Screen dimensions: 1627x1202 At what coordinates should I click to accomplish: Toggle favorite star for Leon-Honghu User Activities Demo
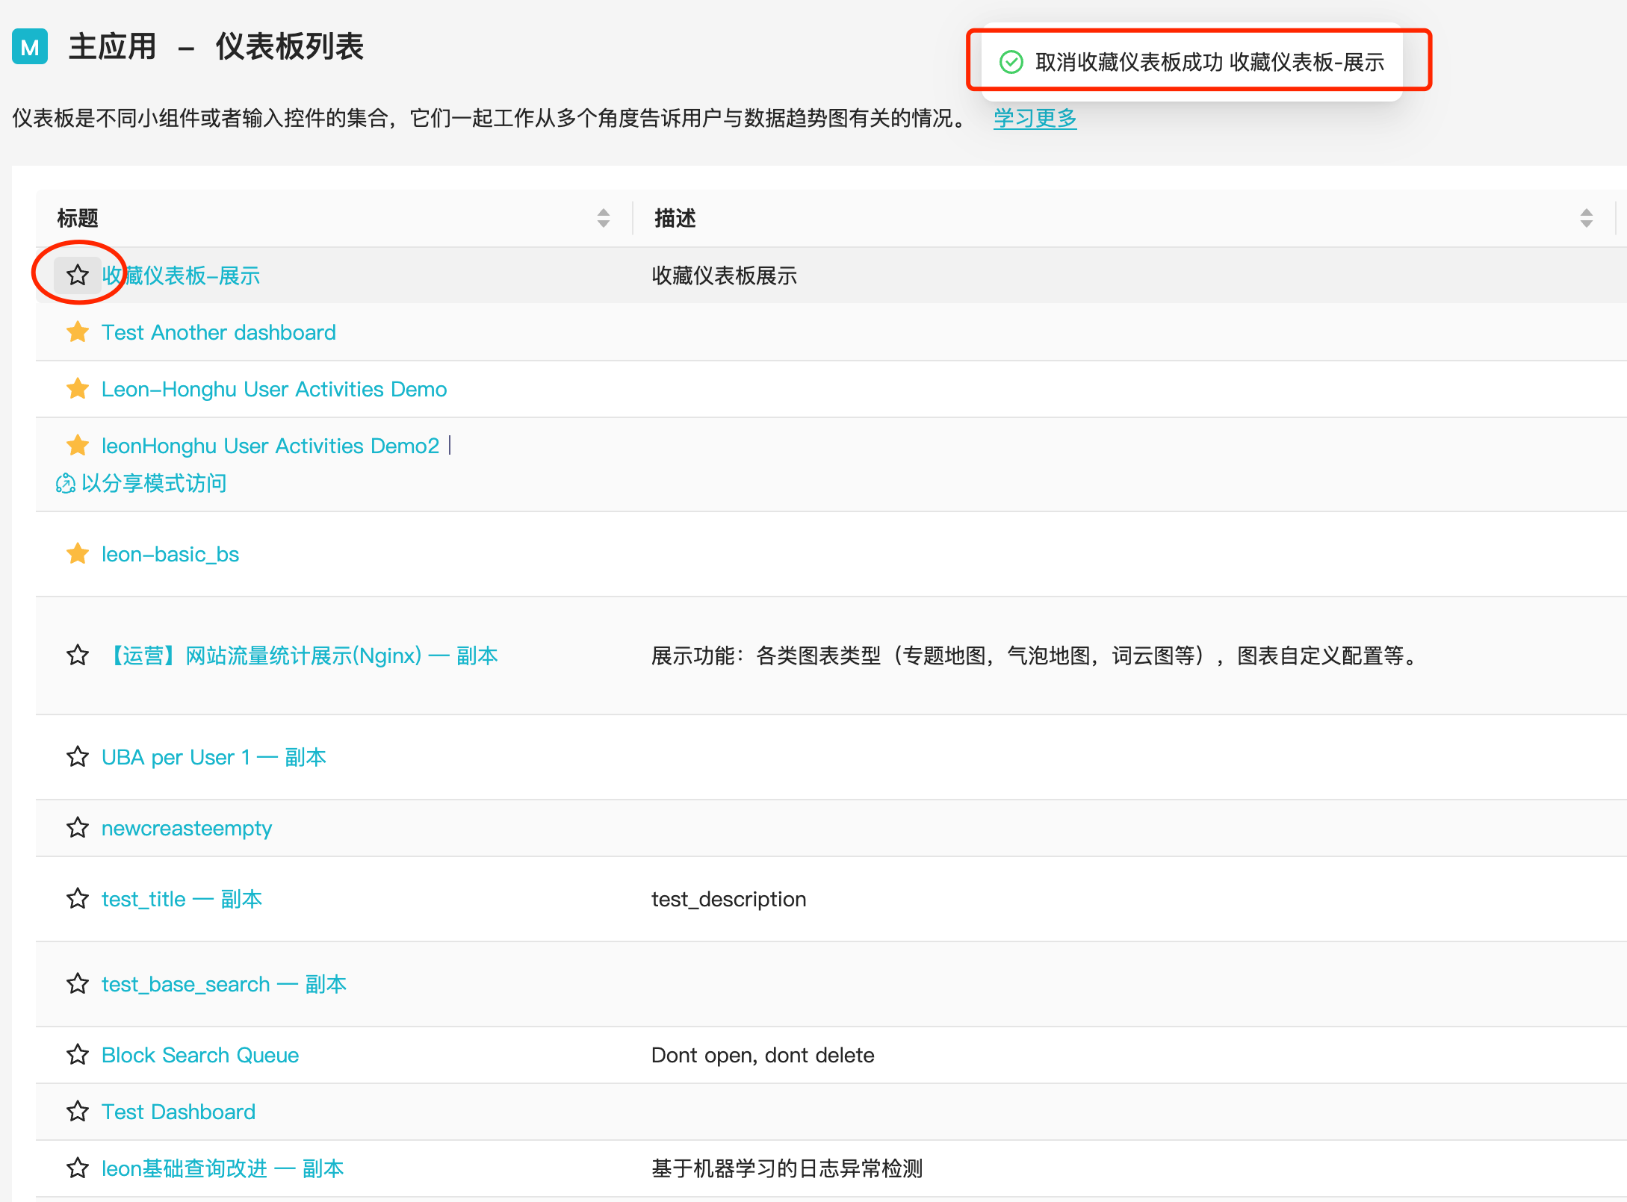(x=78, y=387)
